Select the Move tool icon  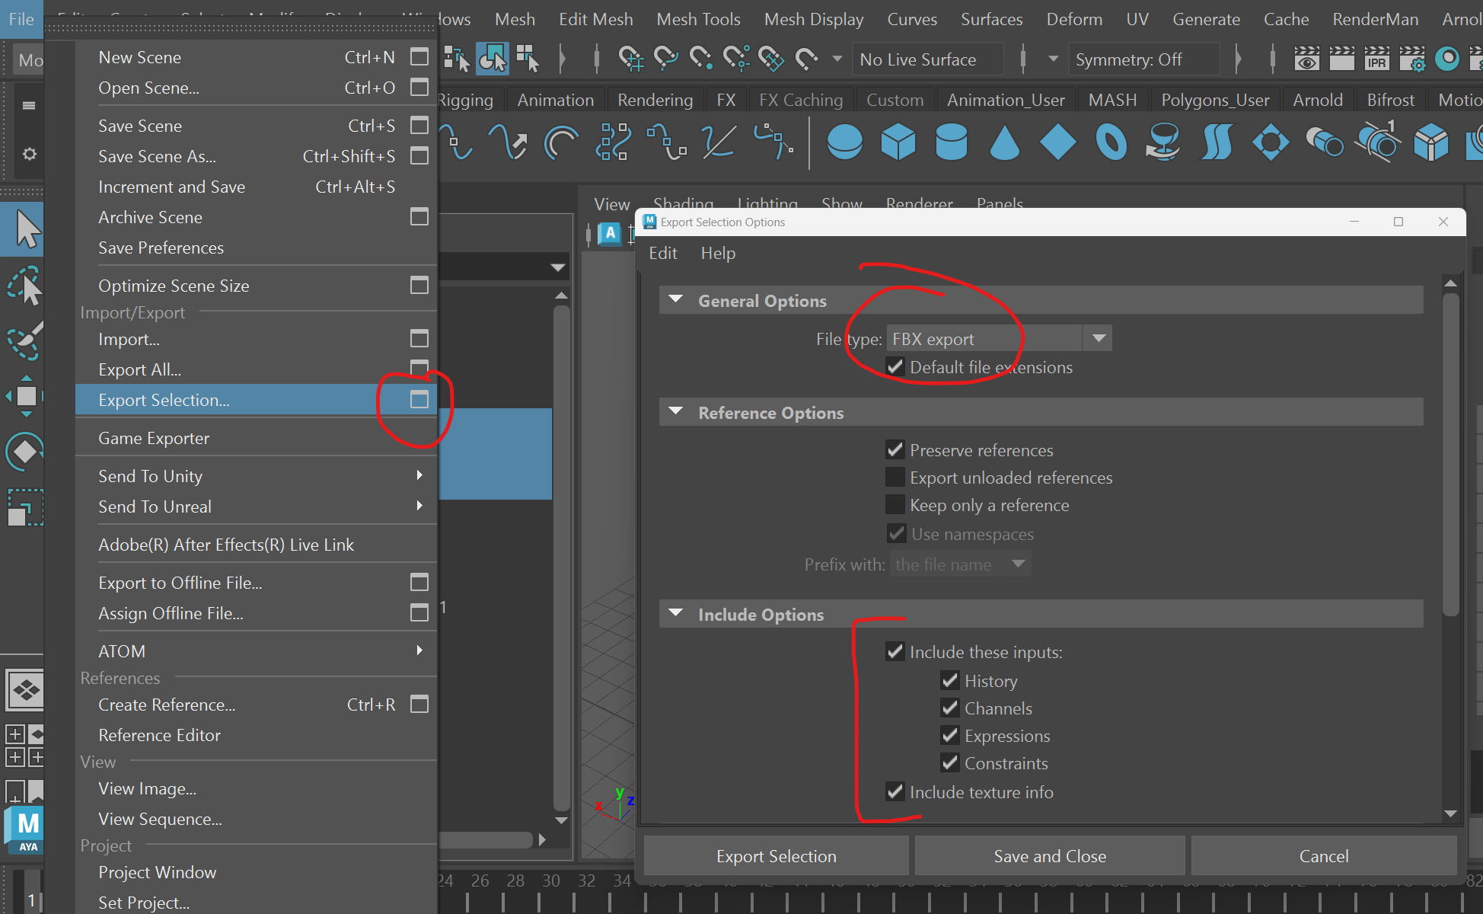pos(25,396)
